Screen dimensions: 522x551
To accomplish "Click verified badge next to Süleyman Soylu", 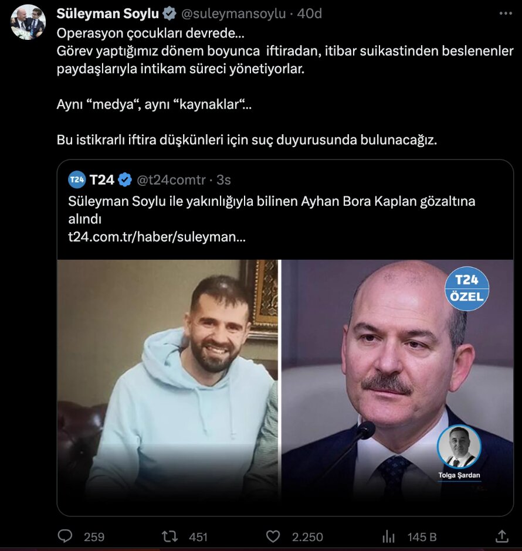I will (x=169, y=13).
